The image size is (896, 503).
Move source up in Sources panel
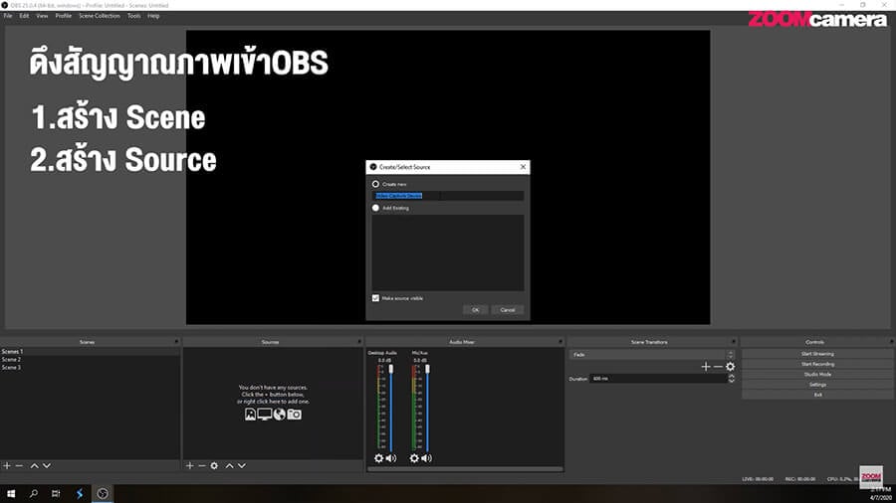(229, 466)
